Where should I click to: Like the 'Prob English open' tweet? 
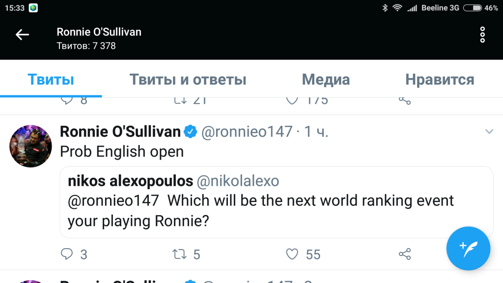coord(292,254)
